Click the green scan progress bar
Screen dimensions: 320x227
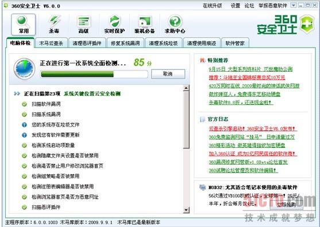pos(94,74)
